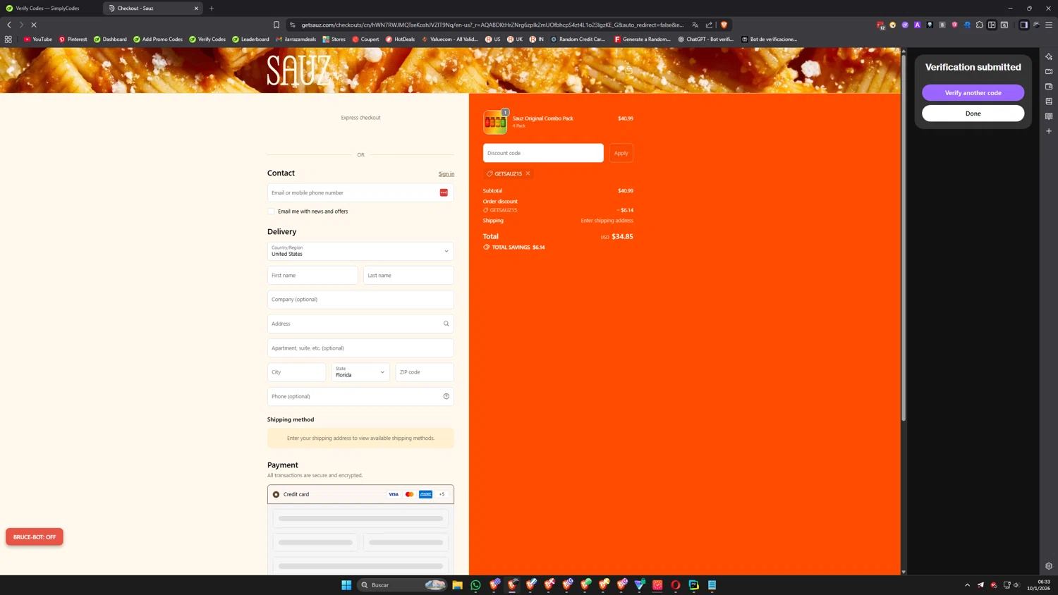Click the taskbar Buscar search box
Image resolution: width=1058 pixels, height=595 pixels.
402,584
